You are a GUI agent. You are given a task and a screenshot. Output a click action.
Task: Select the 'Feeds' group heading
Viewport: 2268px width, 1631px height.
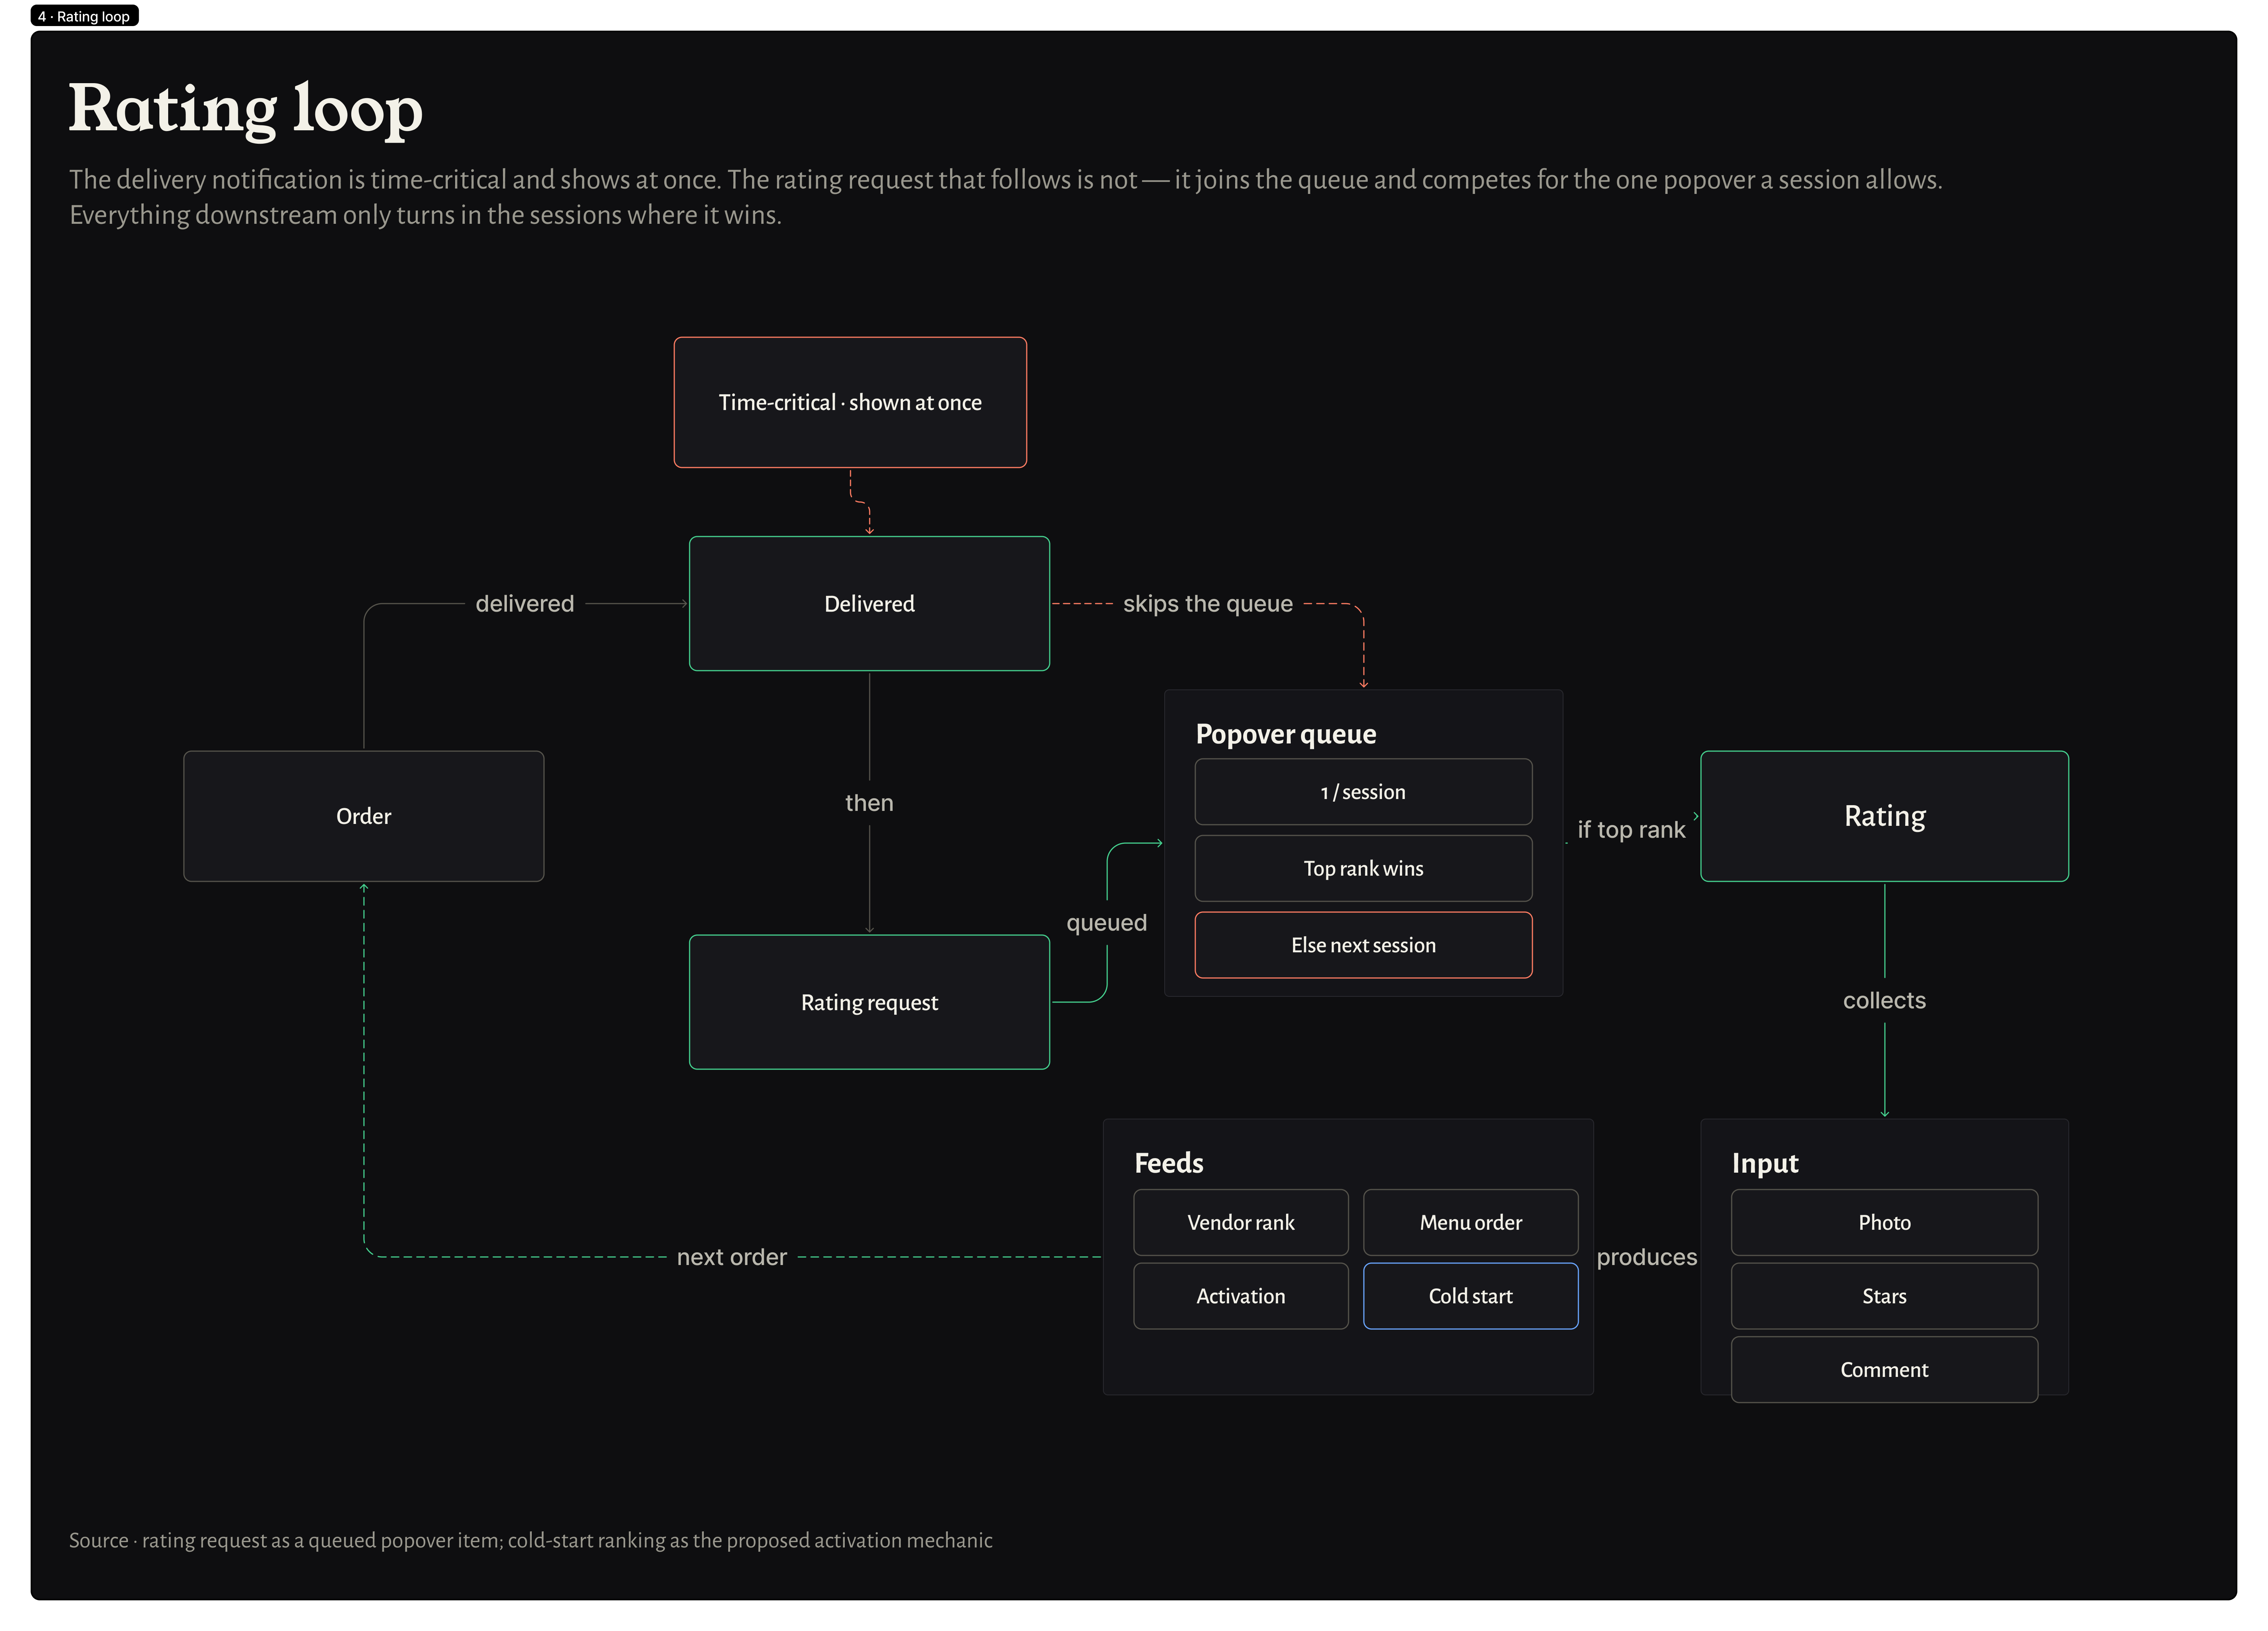click(x=1169, y=1163)
